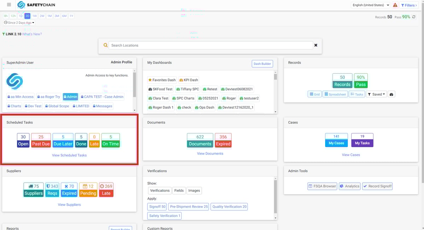
Task: Open the hamburger navigation menu
Action: [x=9, y=5]
